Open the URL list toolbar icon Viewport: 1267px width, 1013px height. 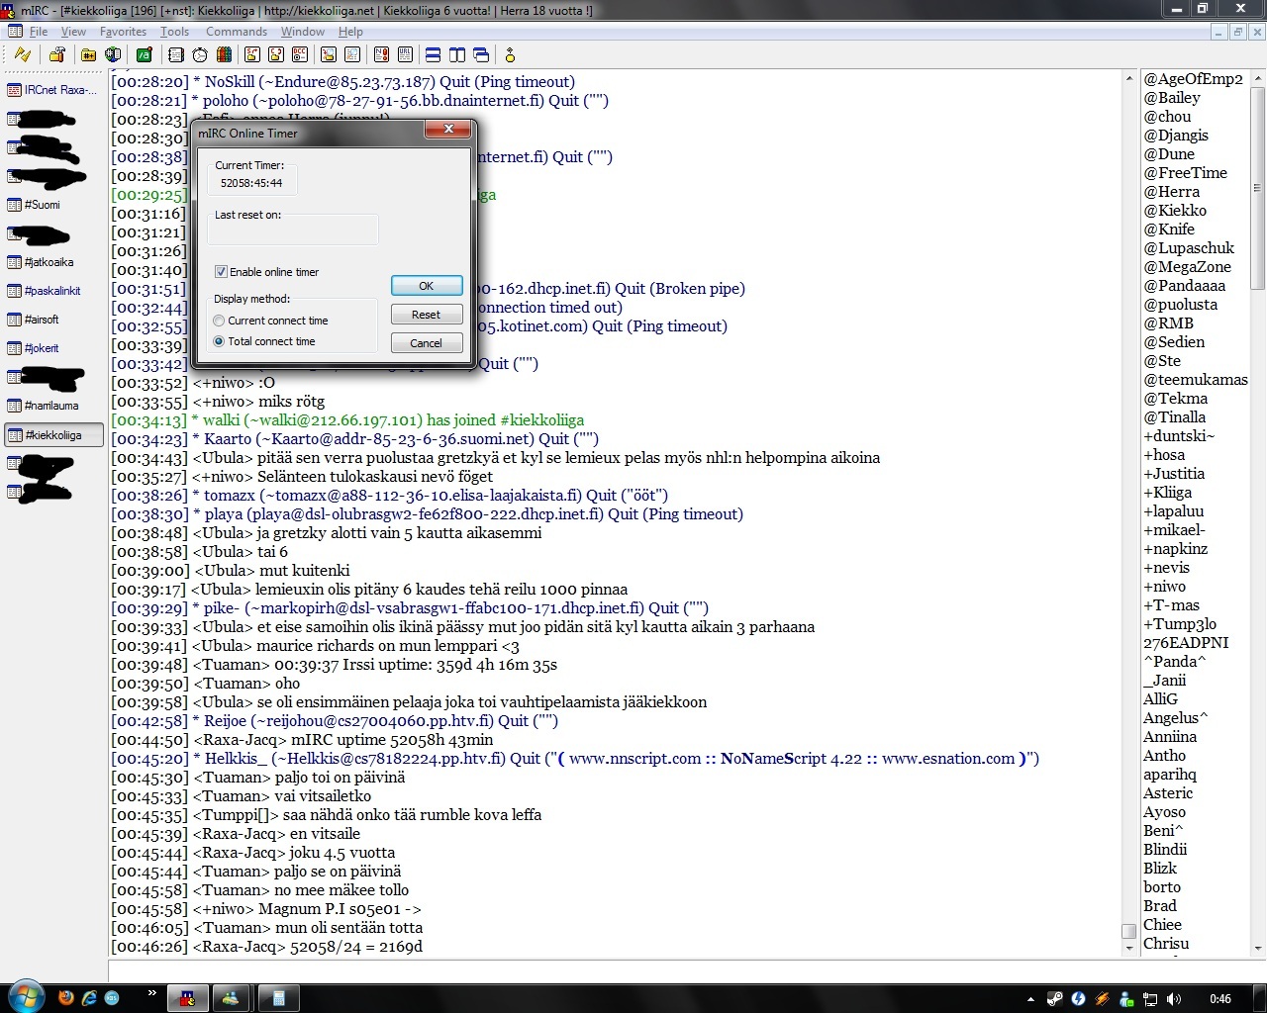point(406,55)
